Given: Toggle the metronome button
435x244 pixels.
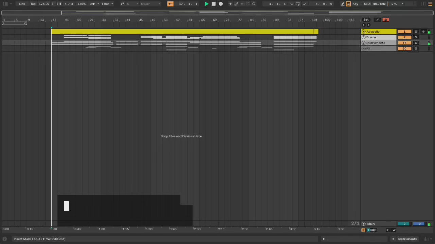Looking at the screenshot, I should coord(92,4).
